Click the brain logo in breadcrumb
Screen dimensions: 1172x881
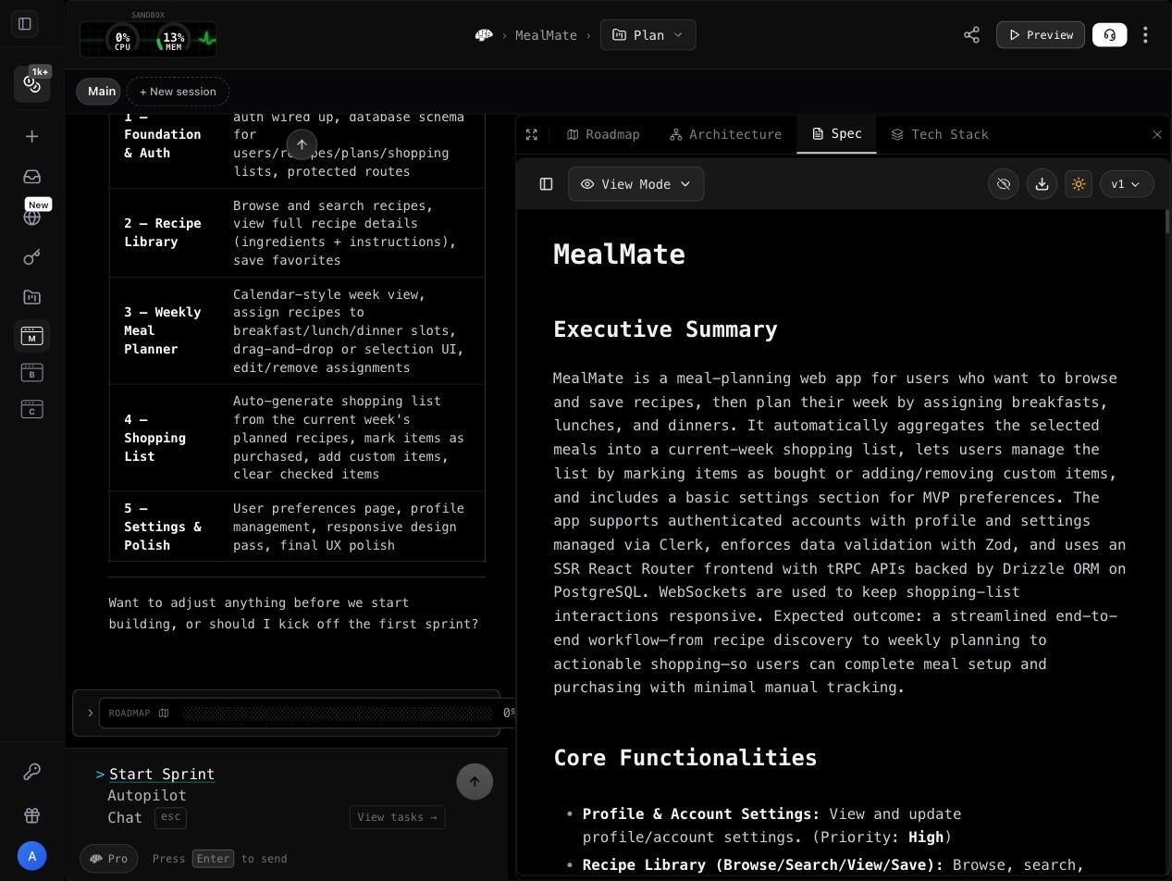(484, 35)
